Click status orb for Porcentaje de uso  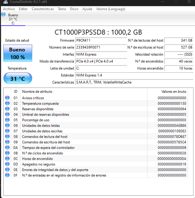7,120
